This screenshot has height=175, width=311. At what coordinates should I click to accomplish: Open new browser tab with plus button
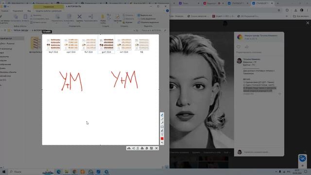click(277, 3)
